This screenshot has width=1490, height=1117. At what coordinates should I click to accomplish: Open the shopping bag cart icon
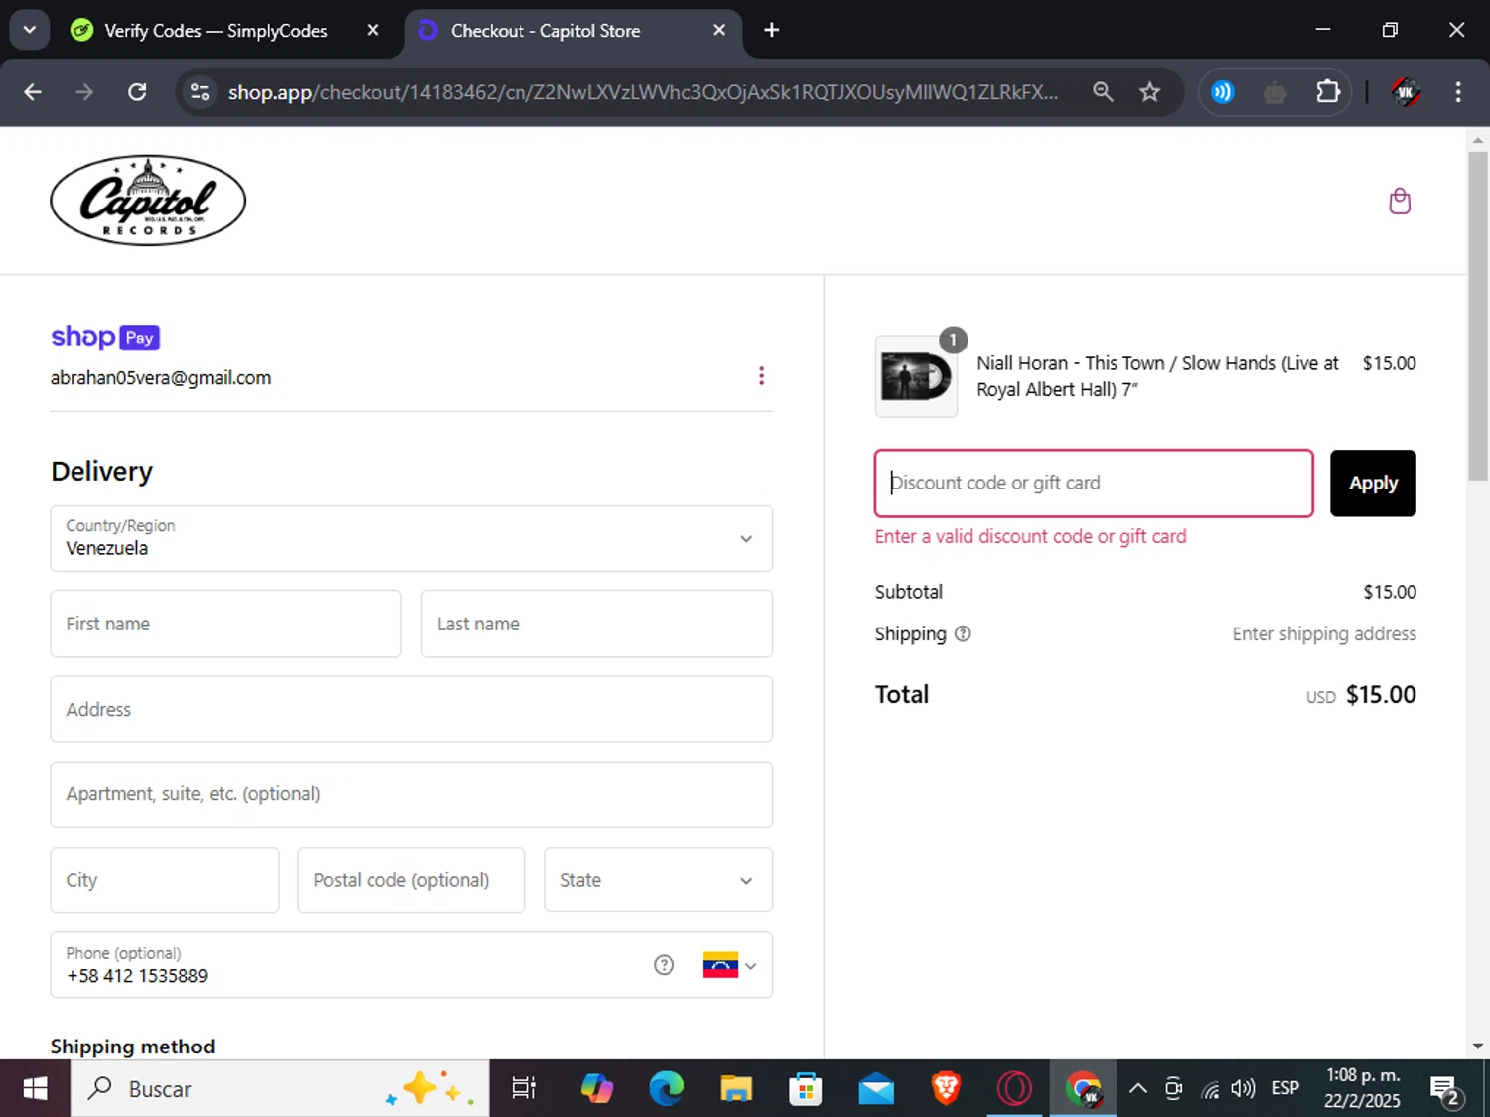pyautogui.click(x=1400, y=201)
